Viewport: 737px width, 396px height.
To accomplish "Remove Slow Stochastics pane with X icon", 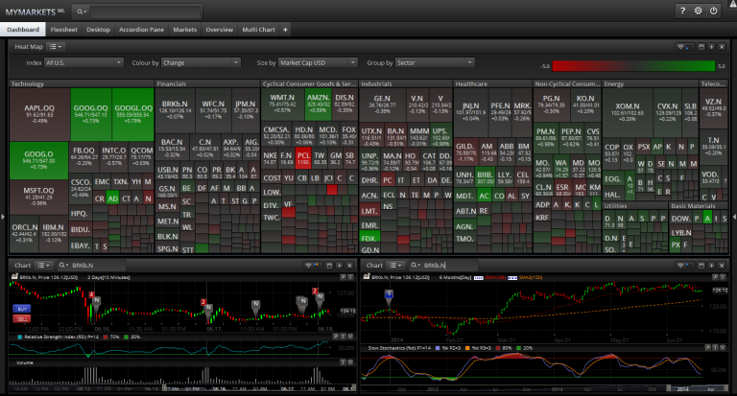I will click(722, 348).
